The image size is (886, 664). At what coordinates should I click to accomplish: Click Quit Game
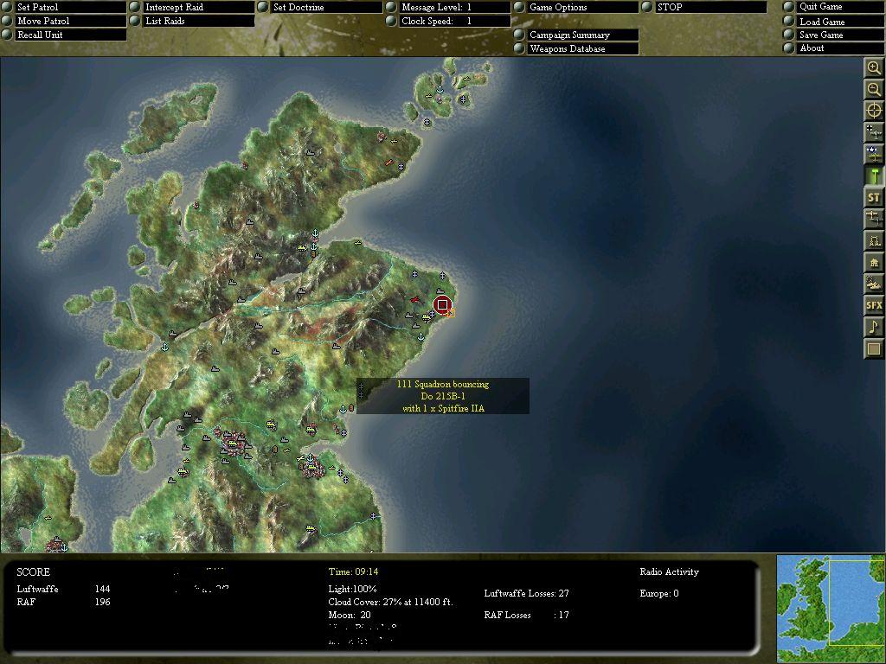[834, 7]
